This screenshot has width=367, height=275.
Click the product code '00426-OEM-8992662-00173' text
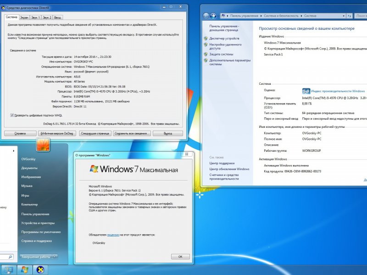tap(303, 171)
